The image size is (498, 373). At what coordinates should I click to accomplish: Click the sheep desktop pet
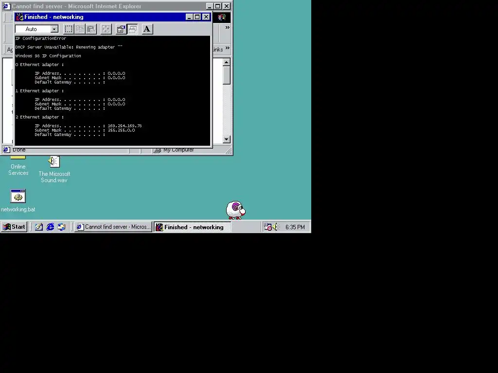click(x=235, y=210)
